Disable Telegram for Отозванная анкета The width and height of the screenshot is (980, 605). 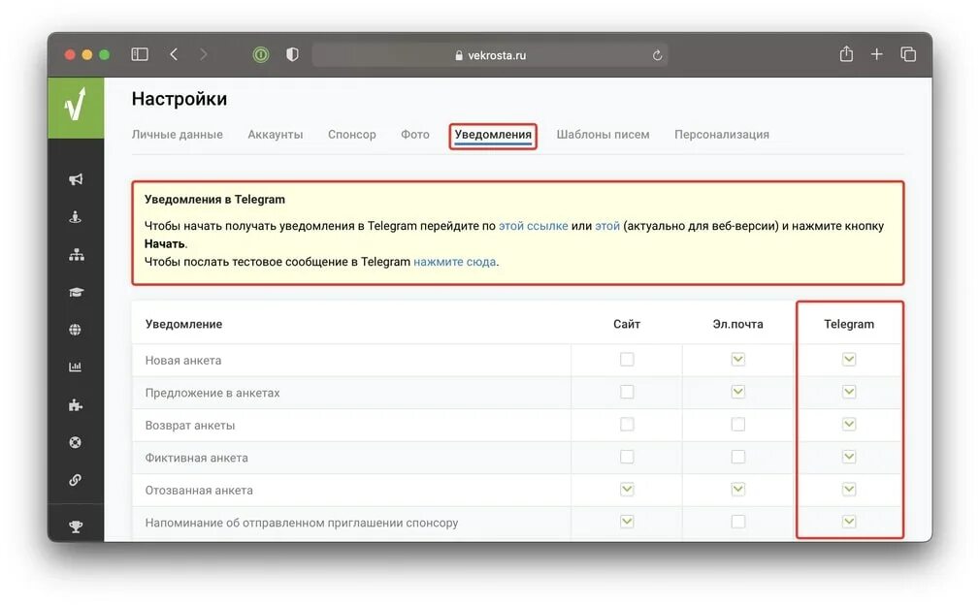coord(849,489)
